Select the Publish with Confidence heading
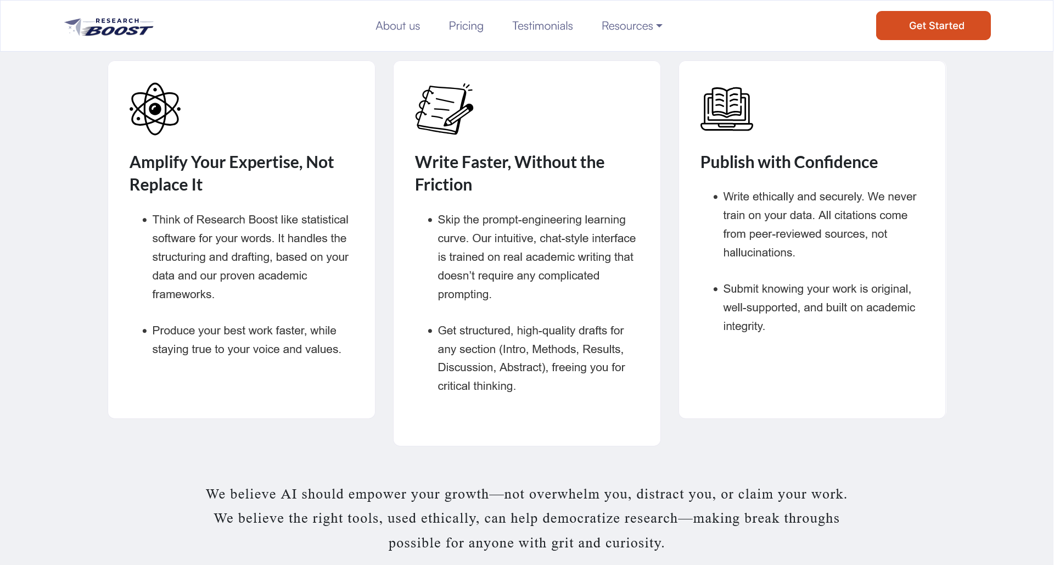The width and height of the screenshot is (1054, 565). tap(788, 162)
